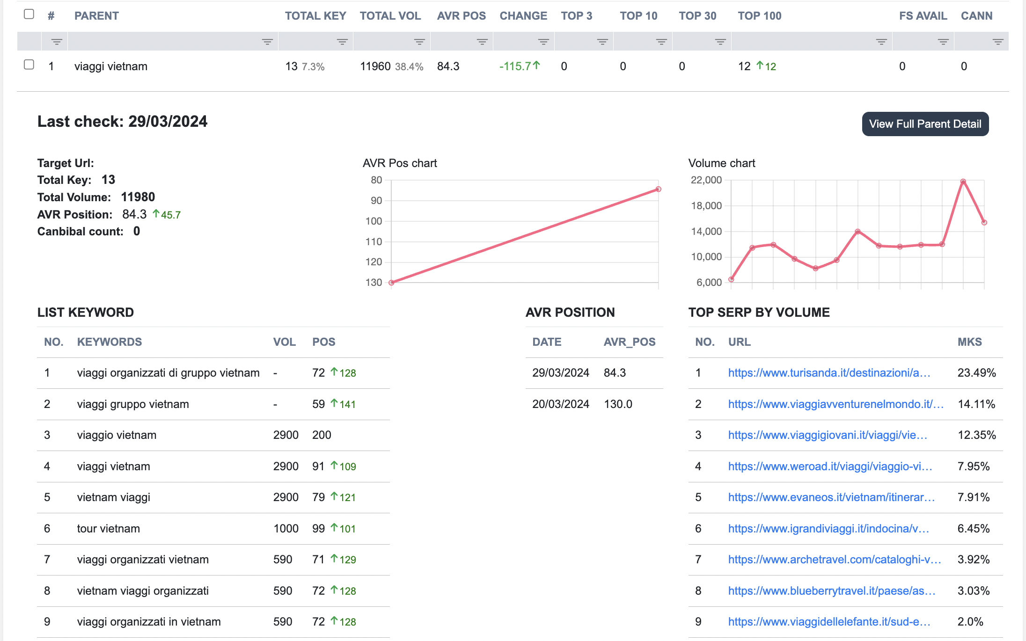1026x641 pixels.
Task: Toggle the select-all checkbox in header
Action: click(29, 14)
